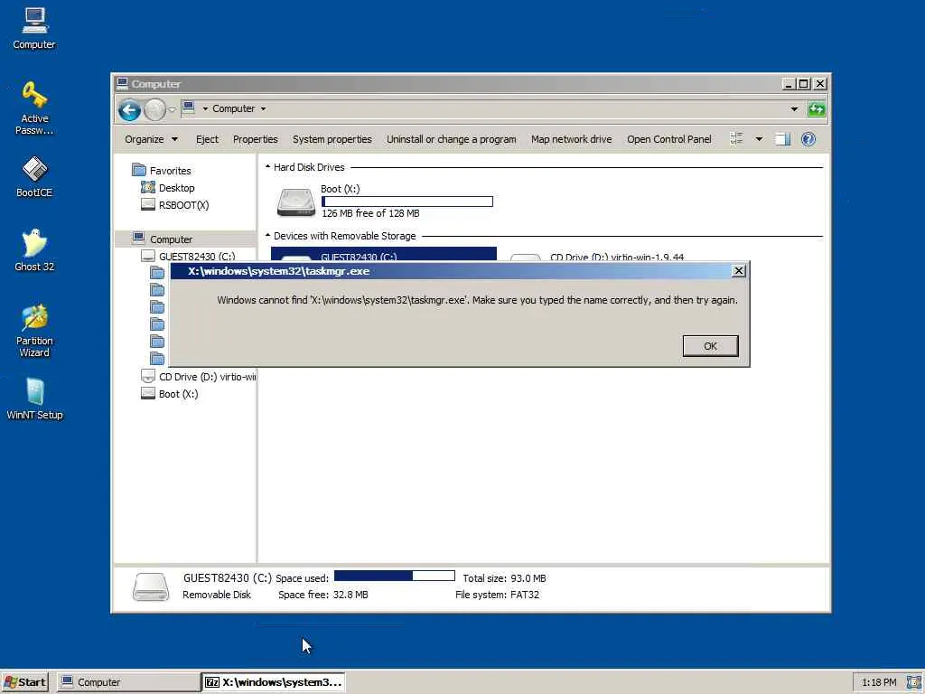Click the address bar computer icon

coord(188,108)
